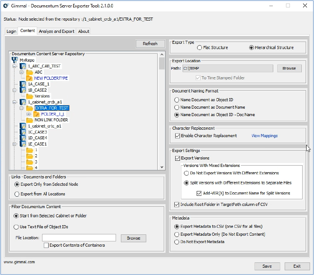Viewport: 314px width, 276px height.
Task: Collapse the 1E_CASE1 cabinet node
Action: point(15,144)
